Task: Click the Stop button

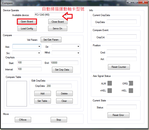Action: click(59, 120)
